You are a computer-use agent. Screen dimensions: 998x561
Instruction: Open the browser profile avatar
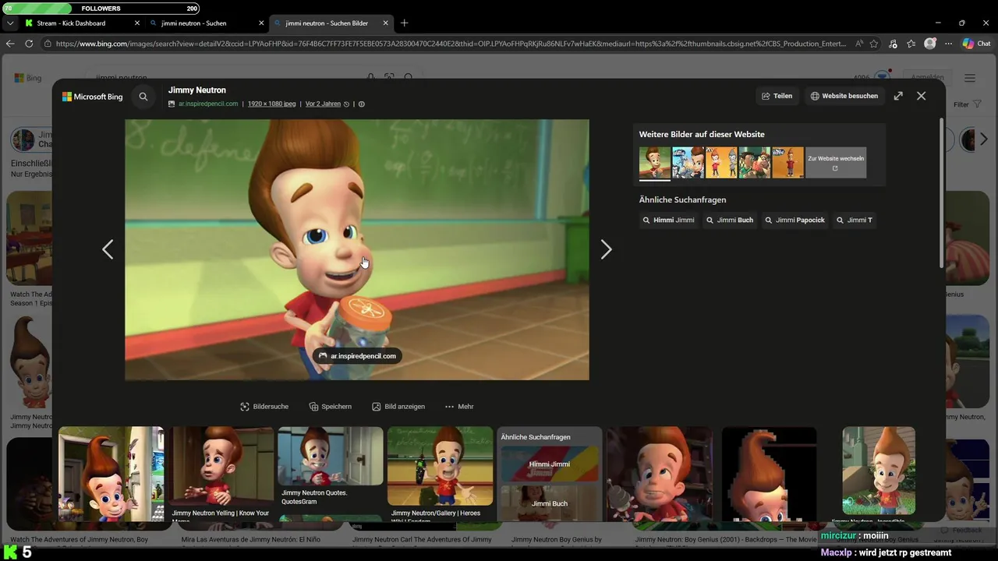929,44
